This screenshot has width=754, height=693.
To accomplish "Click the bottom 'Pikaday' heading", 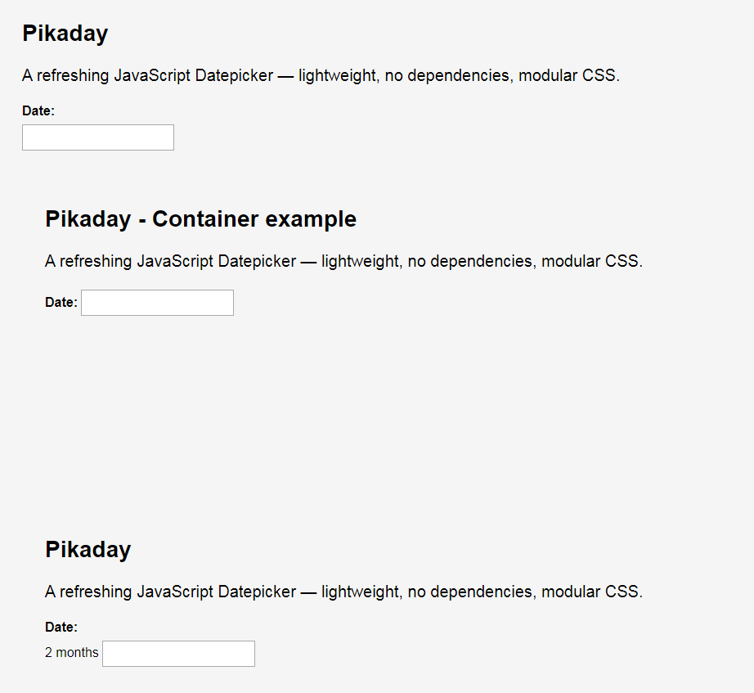I will [x=88, y=550].
